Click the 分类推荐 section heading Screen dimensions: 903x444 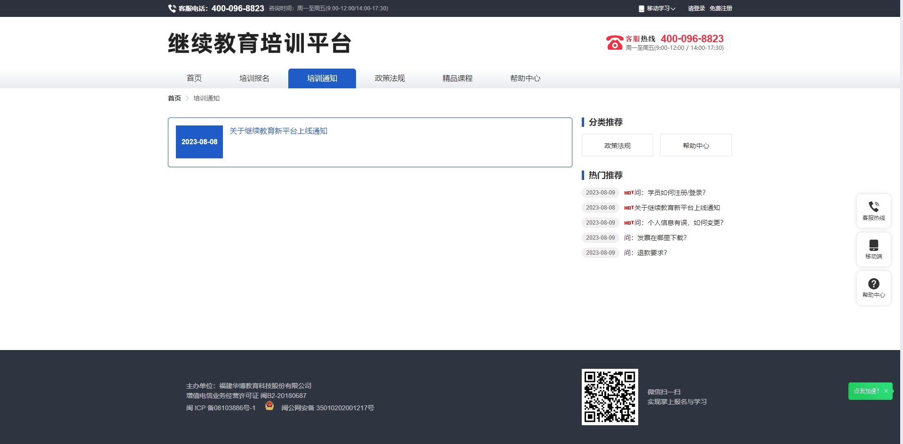[x=606, y=122]
